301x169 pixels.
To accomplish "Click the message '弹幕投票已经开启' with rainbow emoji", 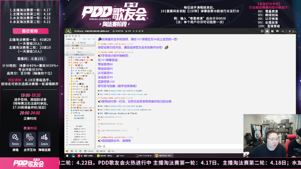I will pos(133,47).
